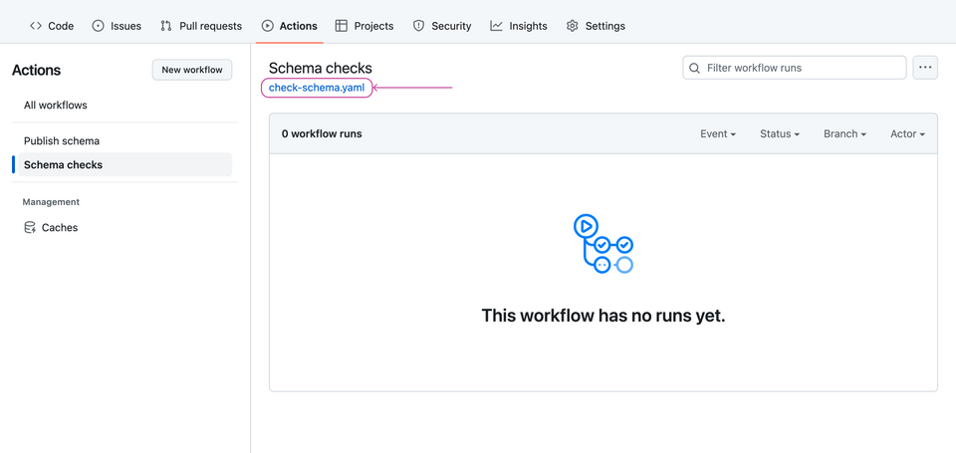The height and width of the screenshot is (453, 956).
Task: Click 'This workflow has no runs yet.' text
Action: (x=603, y=316)
